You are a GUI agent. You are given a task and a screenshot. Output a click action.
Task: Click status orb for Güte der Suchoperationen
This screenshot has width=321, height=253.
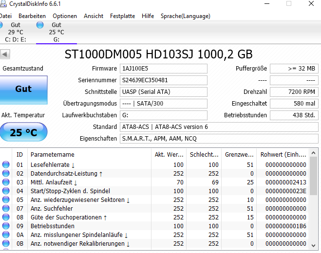[6, 217]
